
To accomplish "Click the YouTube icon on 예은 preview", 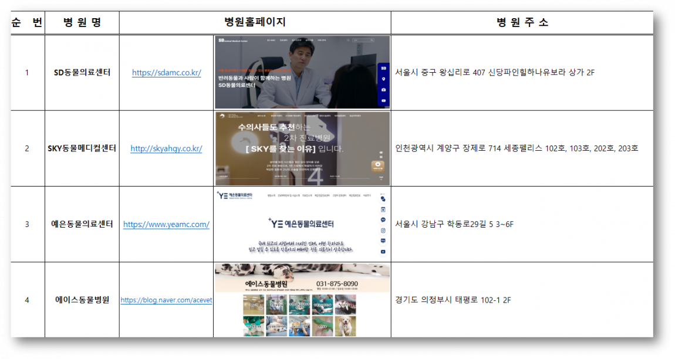I will (x=383, y=252).
